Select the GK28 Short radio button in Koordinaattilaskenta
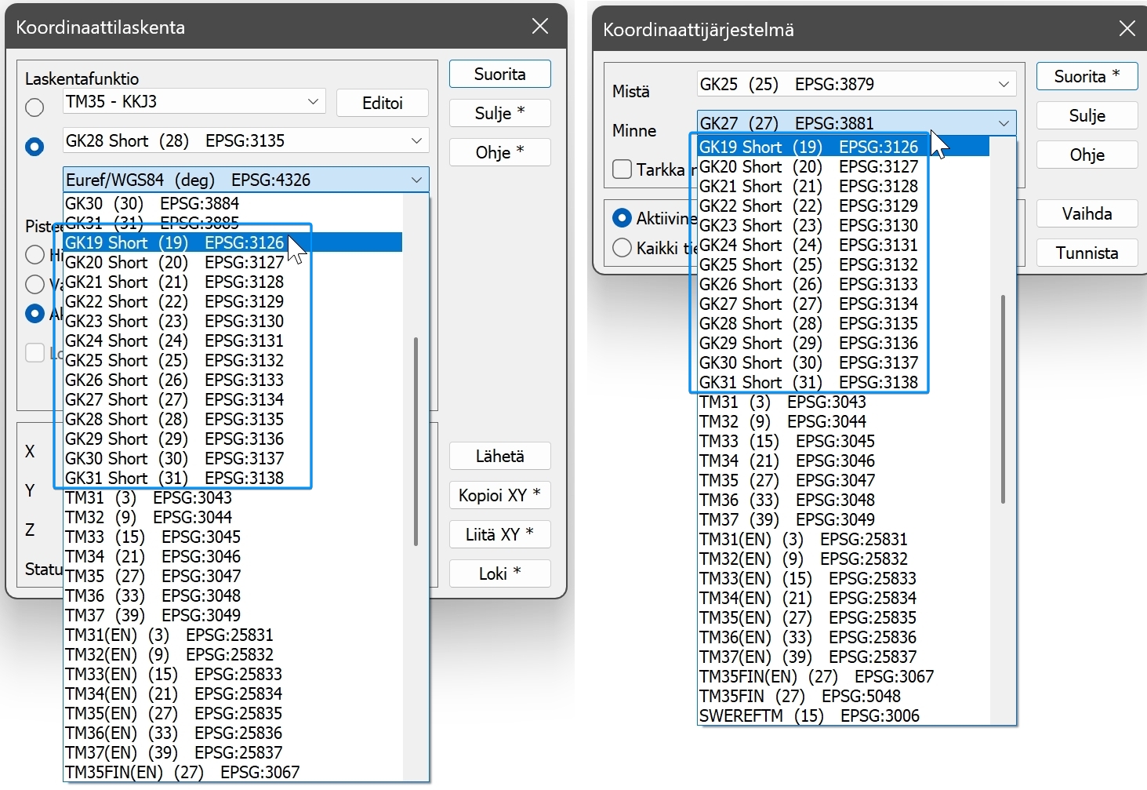 coord(34,147)
